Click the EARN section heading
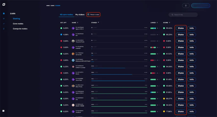 13,14
